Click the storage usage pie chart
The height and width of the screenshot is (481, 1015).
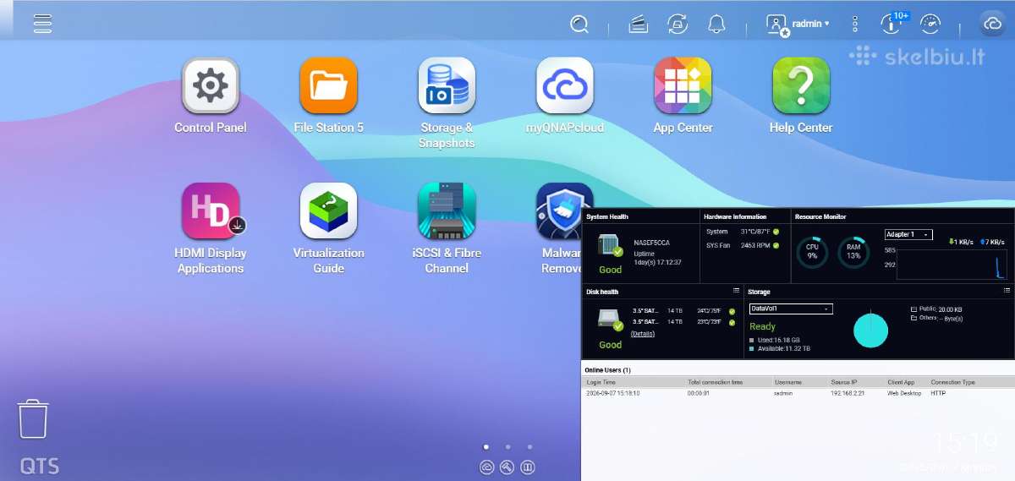pyautogui.click(x=871, y=330)
